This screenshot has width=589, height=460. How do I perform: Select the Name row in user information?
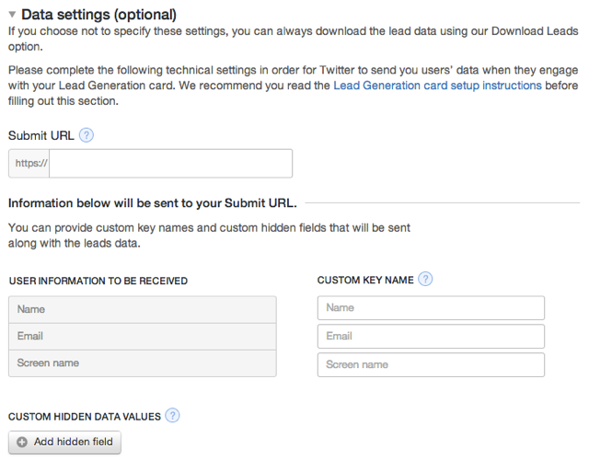[142, 309]
